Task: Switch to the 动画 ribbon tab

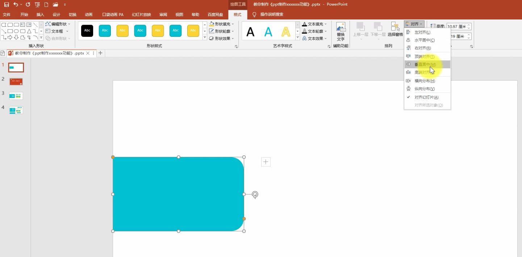Action: (89, 14)
